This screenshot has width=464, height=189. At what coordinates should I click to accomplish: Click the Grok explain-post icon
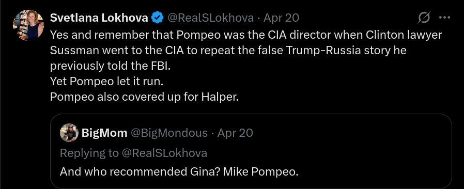[x=424, y=18]
